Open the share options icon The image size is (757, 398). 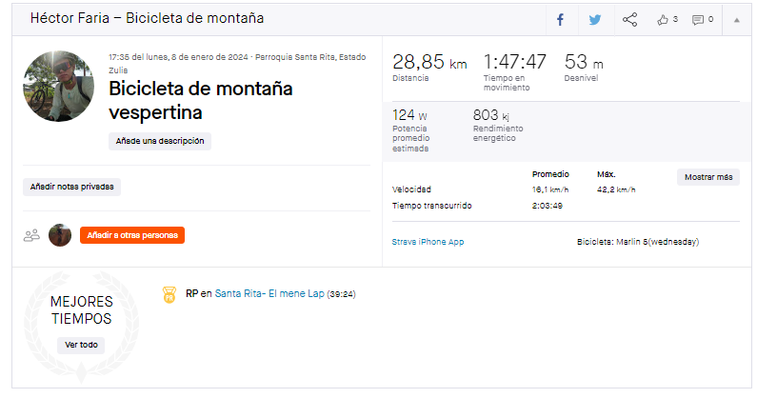pos(629,20)
